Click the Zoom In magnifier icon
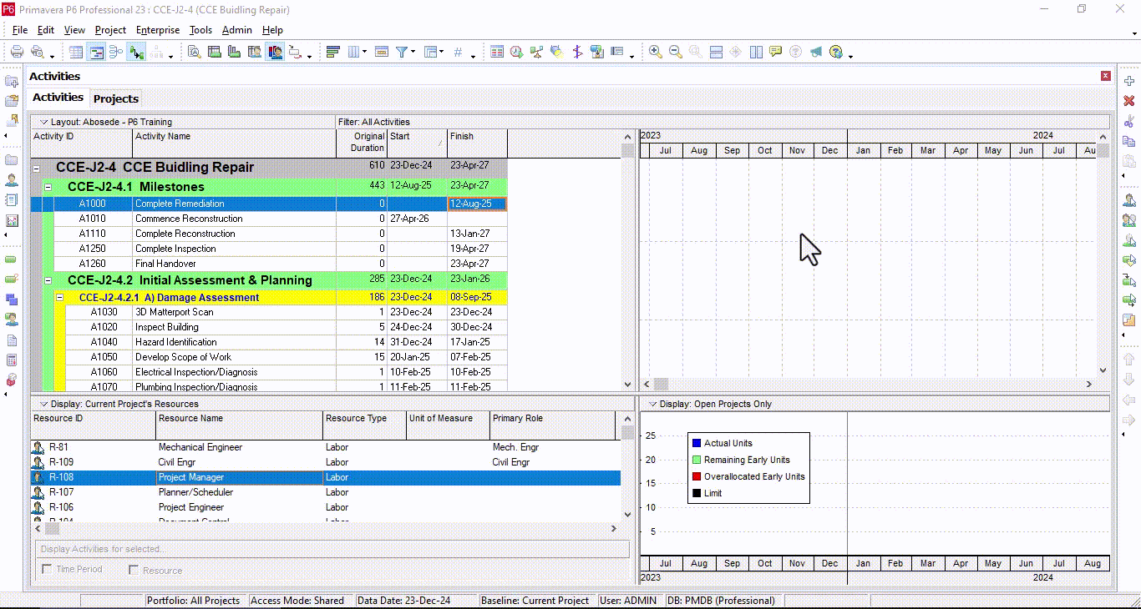This screenshot has height=609, width=1141. (x=656, y=52)
